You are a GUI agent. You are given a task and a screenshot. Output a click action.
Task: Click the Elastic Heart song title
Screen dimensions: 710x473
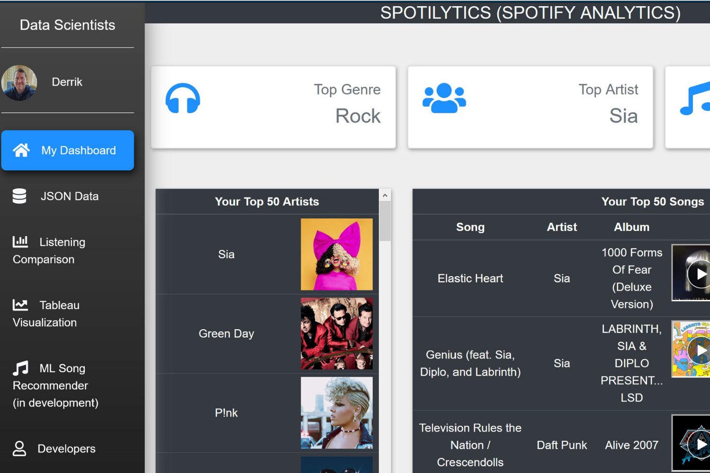point(470,278)
